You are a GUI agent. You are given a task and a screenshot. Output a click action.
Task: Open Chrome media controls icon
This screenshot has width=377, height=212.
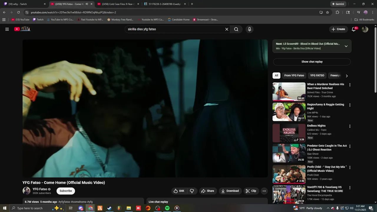[x=358, y=12]
